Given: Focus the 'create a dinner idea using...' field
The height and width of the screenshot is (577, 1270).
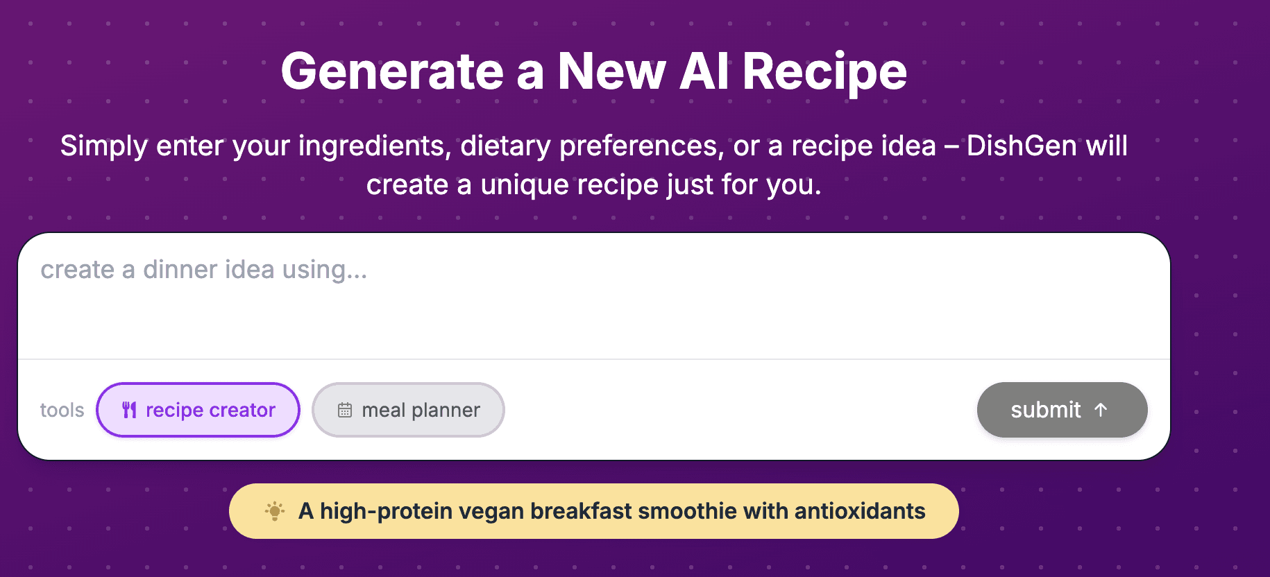Looking at the screenshot, I should (594, 296).
